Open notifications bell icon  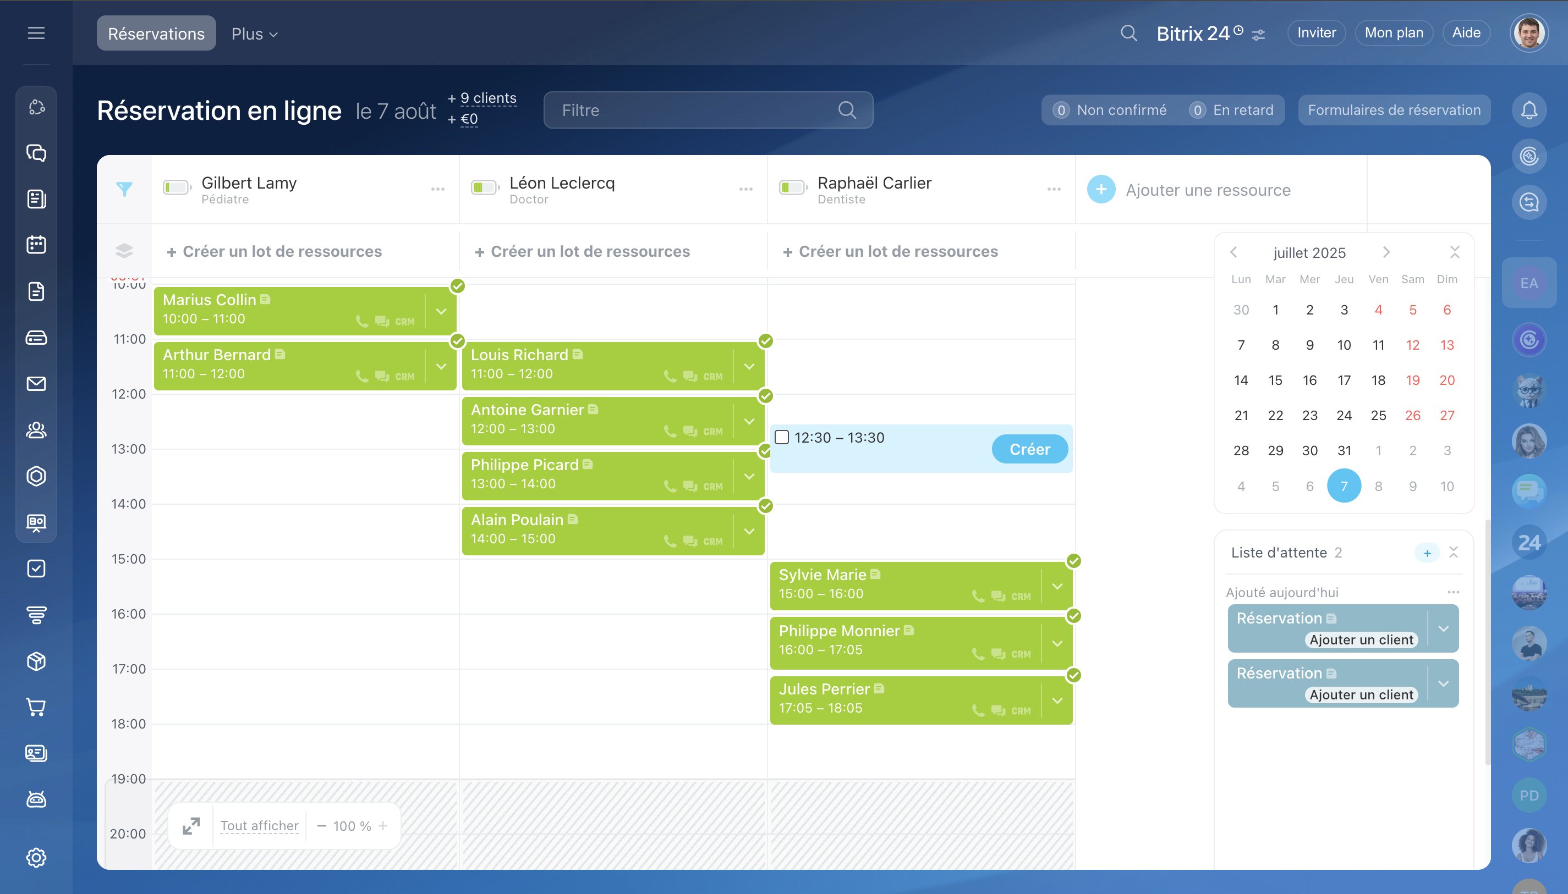coord(1529,111)
